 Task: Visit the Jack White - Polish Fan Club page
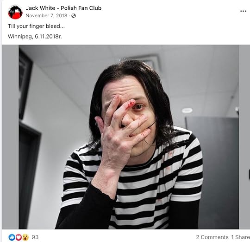(x=63, y=8)
